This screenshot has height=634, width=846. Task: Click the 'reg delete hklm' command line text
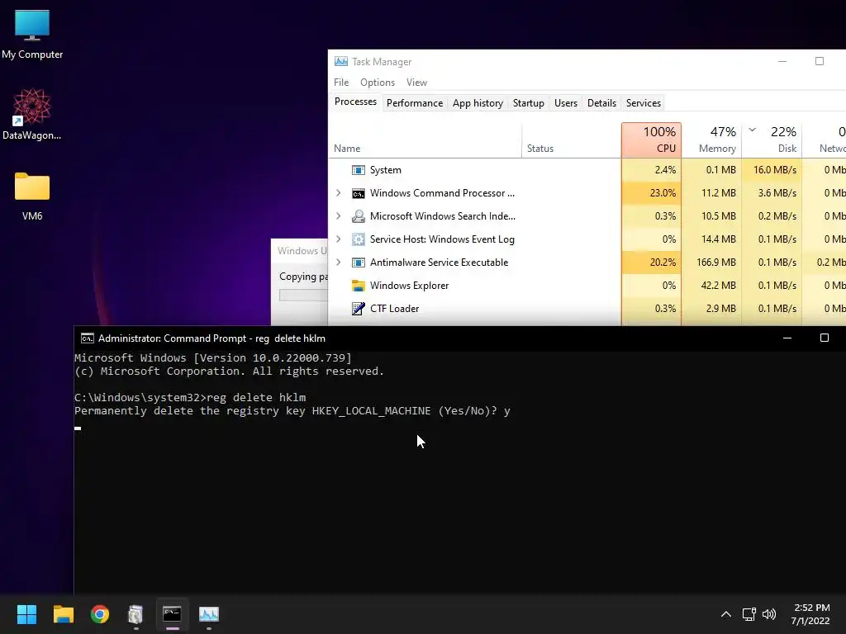click(x=256, y=397)
